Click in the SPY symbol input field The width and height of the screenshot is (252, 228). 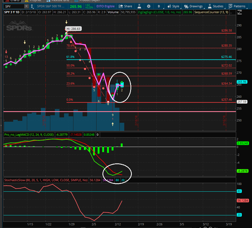[14, 7]
